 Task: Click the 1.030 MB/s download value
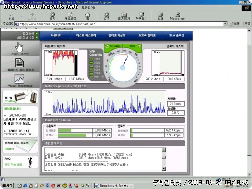(x=76, y=79)
